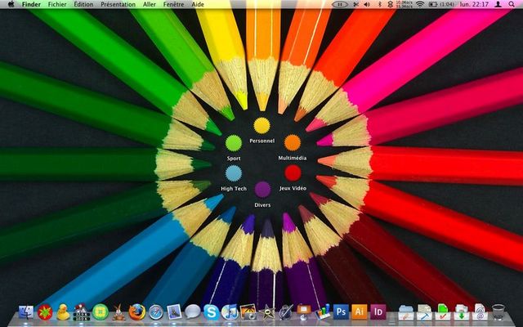Viewport: 523px width, 327px height.
Task: Open Mail stamp icon in dock
Action: [x=174, y=312]
